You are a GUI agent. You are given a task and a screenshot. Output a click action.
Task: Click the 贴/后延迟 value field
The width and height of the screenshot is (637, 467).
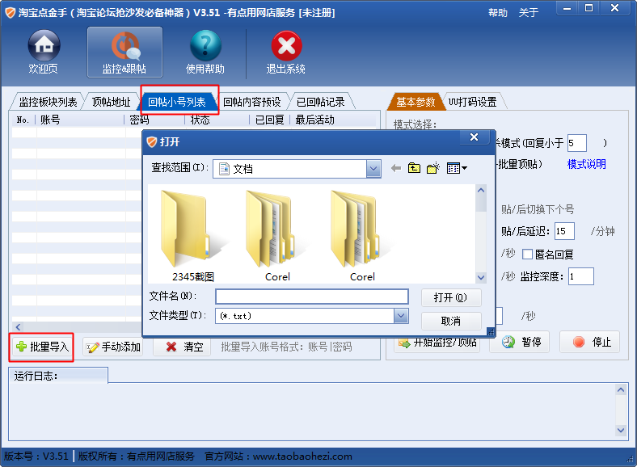[565, 231]
